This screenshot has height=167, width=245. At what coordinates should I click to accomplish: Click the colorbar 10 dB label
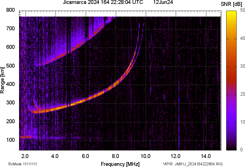coord(242,122)
